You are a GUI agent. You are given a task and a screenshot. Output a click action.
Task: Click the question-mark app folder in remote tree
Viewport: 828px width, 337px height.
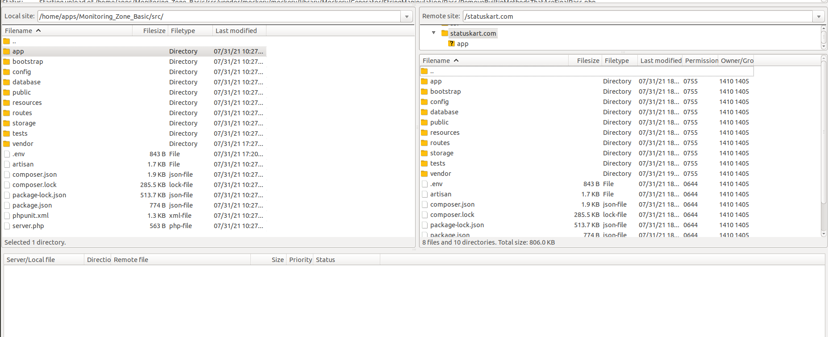pos(452,44)
